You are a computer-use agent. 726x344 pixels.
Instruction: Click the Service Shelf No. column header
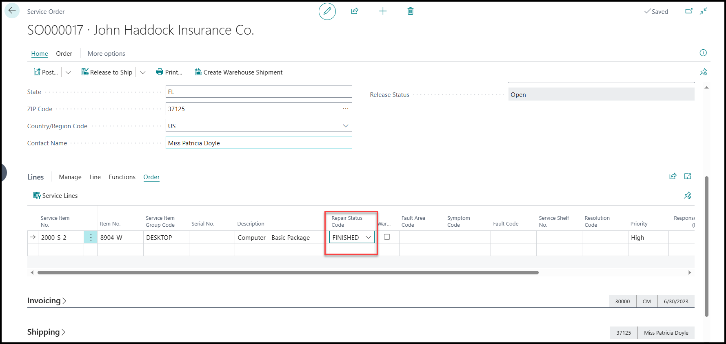tap(554, 221)
